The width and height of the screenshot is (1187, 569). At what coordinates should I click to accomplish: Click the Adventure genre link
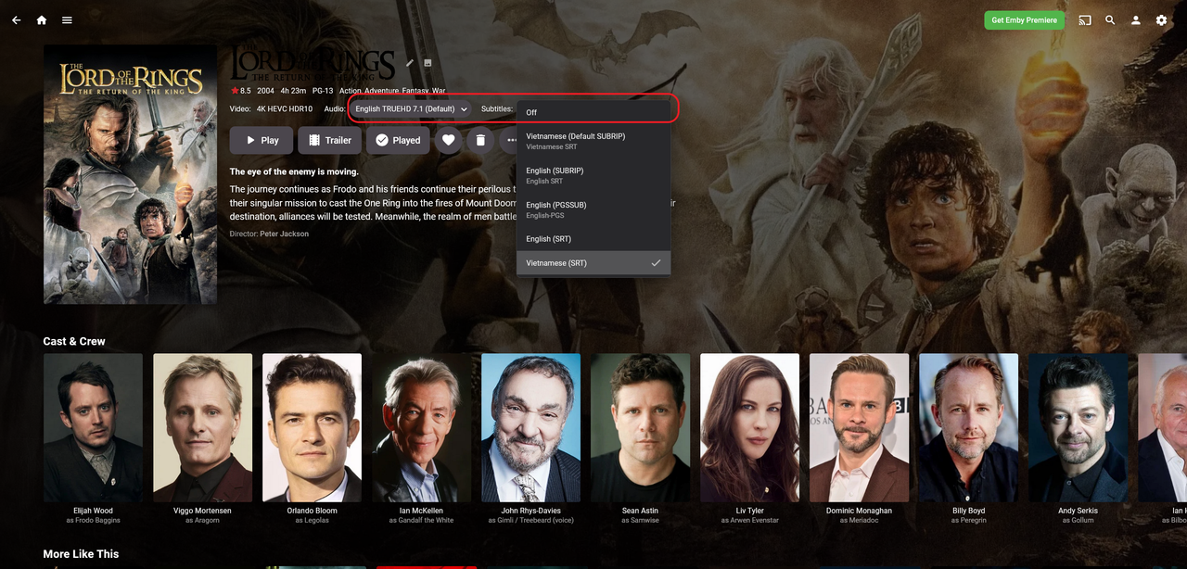381,92
